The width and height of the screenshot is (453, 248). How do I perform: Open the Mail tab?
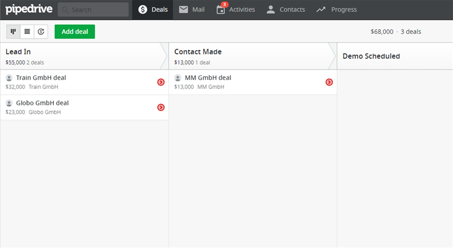tap(192, 10)
